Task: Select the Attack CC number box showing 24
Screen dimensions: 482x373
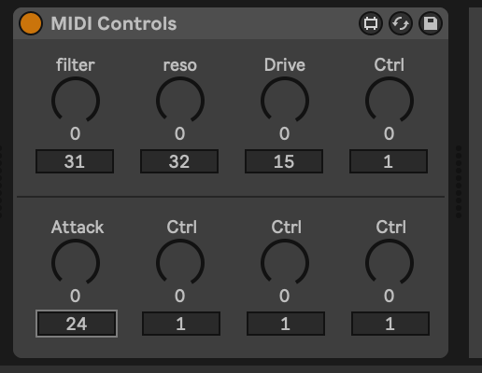Action: (77, 324)
